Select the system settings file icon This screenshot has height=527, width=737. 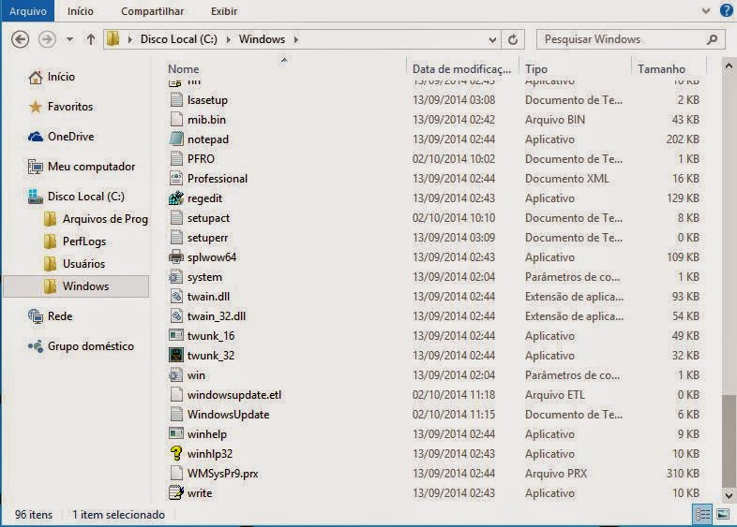pos(176,277)
